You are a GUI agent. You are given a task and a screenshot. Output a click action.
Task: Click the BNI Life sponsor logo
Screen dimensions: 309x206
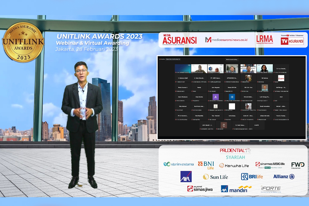(x=206, y=165)
